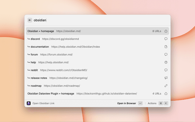Click the question mark icon on help row
The height and width of the screenshot is (122, 195).
tap(166, 62)
